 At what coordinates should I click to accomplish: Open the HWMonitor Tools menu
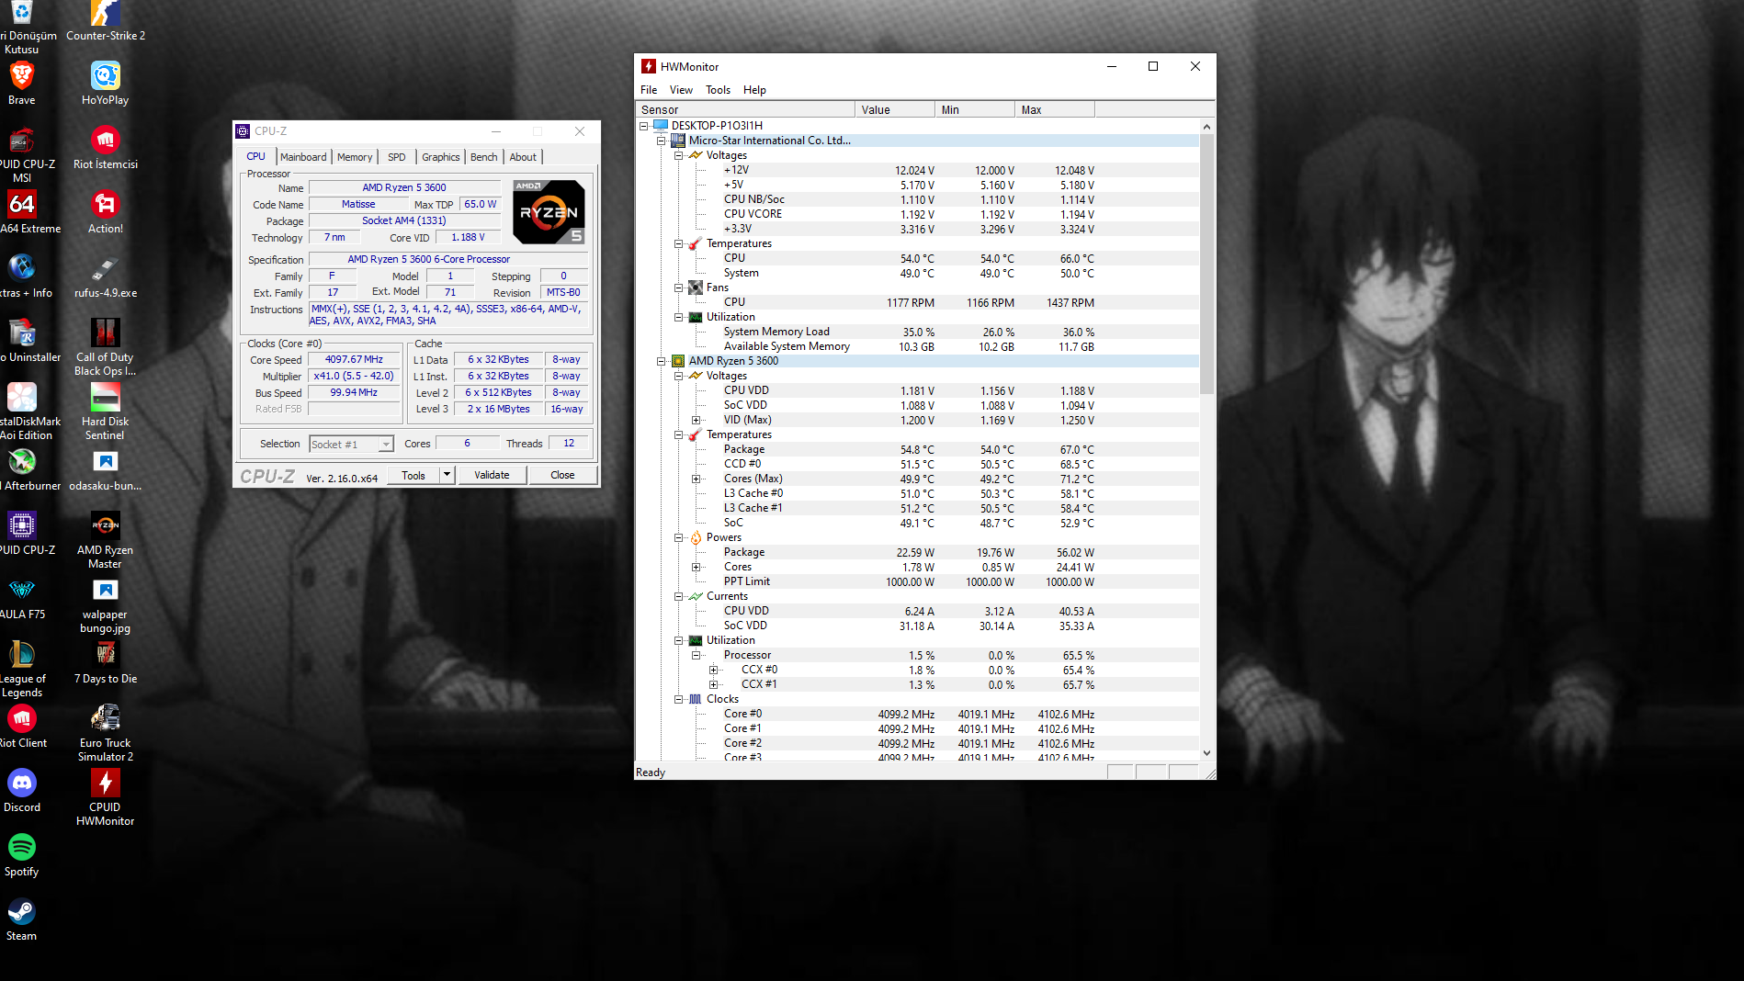pyautogui.click(x=718, y=90)
